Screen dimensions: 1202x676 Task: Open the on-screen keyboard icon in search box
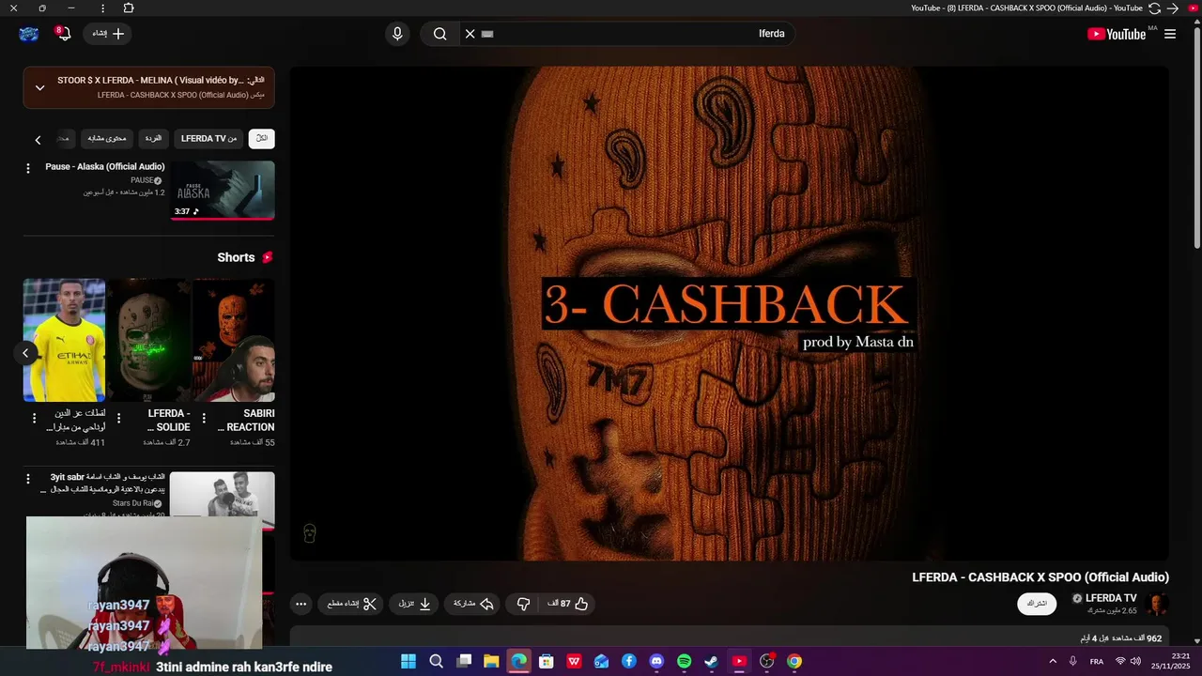(x=487, y=34)
